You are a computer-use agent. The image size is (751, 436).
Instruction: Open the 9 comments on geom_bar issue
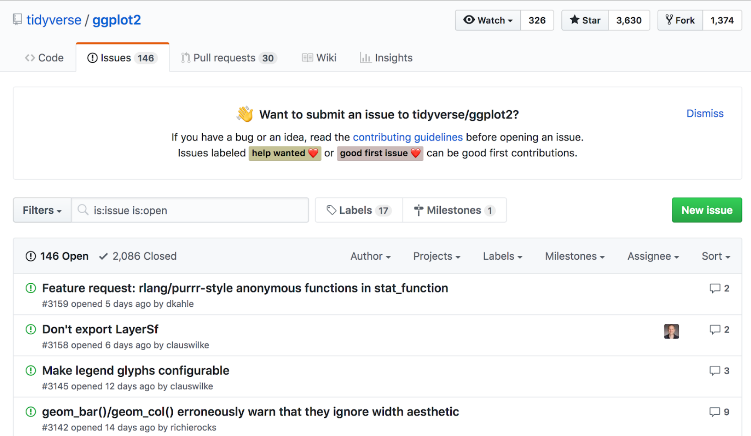coord(719,412)
